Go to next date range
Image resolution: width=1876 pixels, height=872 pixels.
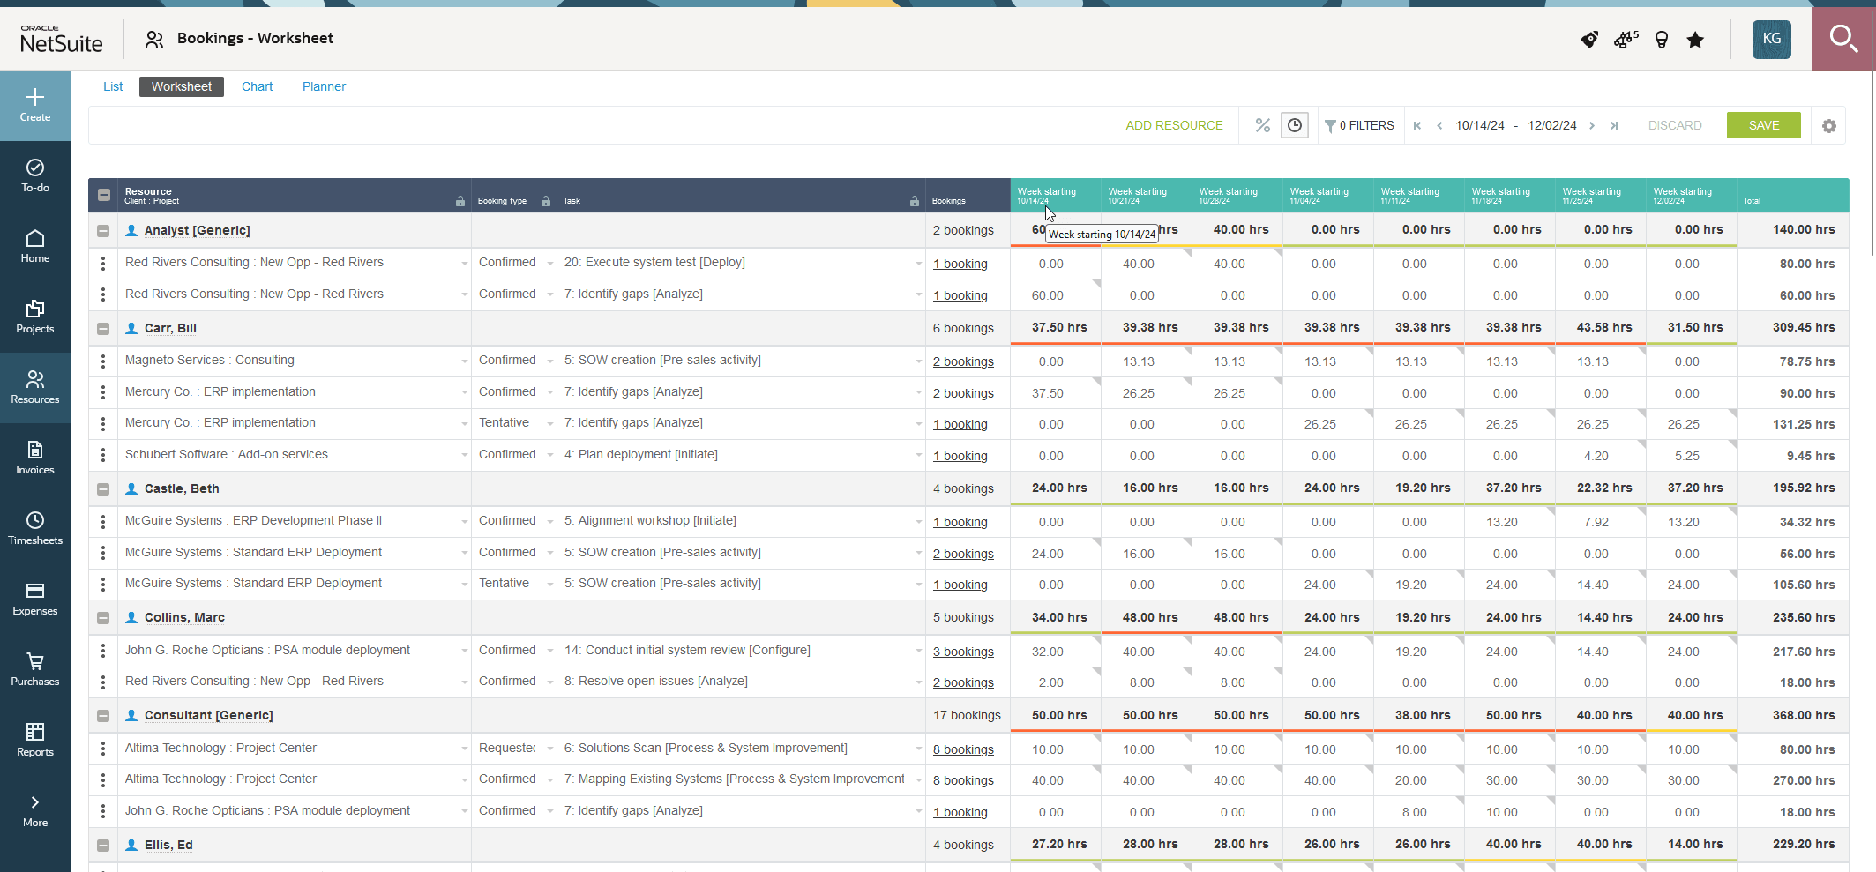[x=1592, y=125]
